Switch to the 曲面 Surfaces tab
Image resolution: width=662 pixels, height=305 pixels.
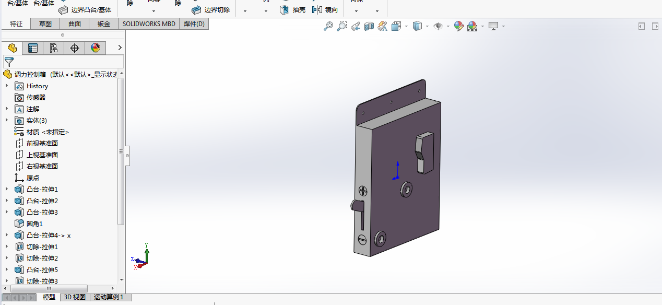75,24
